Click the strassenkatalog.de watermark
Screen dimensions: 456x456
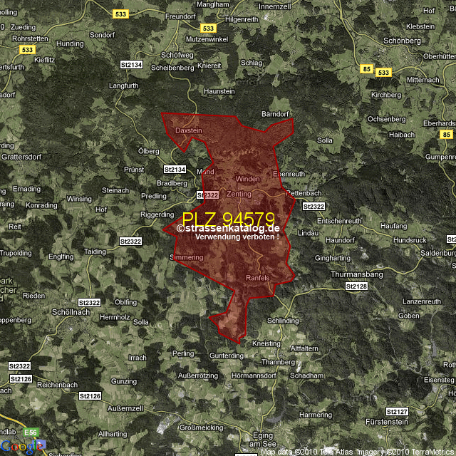click(228, 228)
